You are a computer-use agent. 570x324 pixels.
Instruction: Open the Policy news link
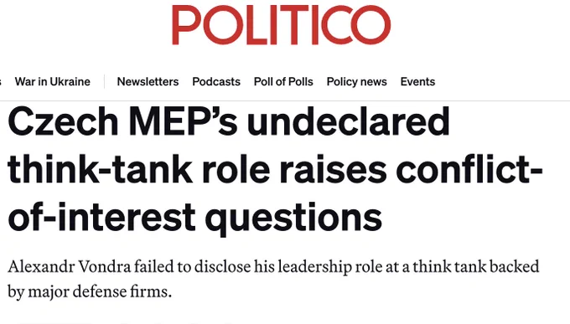coord(356,82)
